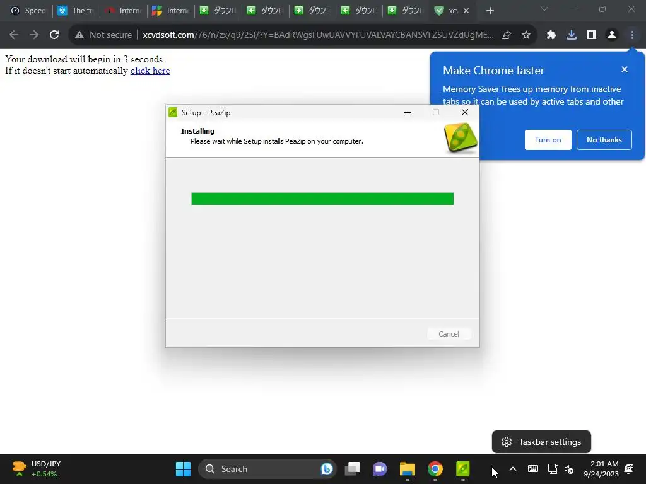The width and height of the screenshot is (646, 484).
Task: Open network status tray icon
Action: (x=553, y=469)
